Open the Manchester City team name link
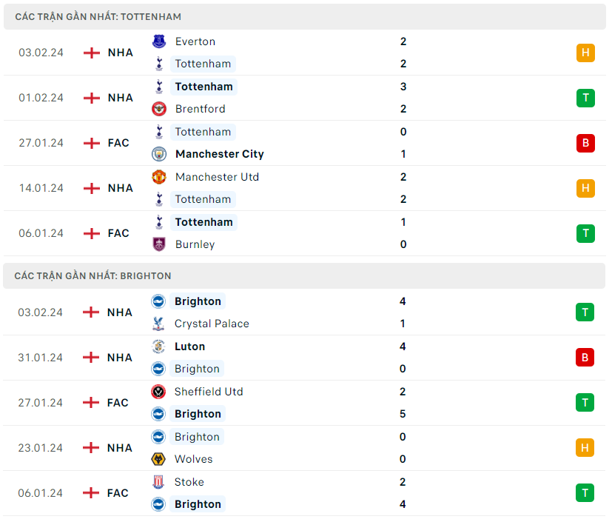This screenshot has width=612, height=522. tap(219, 154)
